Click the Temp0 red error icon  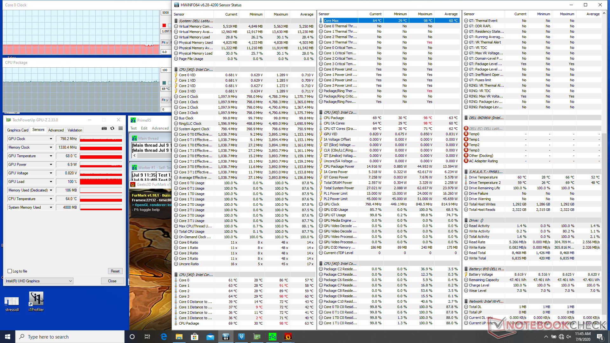pyautogui.click(x=466, y=134)
